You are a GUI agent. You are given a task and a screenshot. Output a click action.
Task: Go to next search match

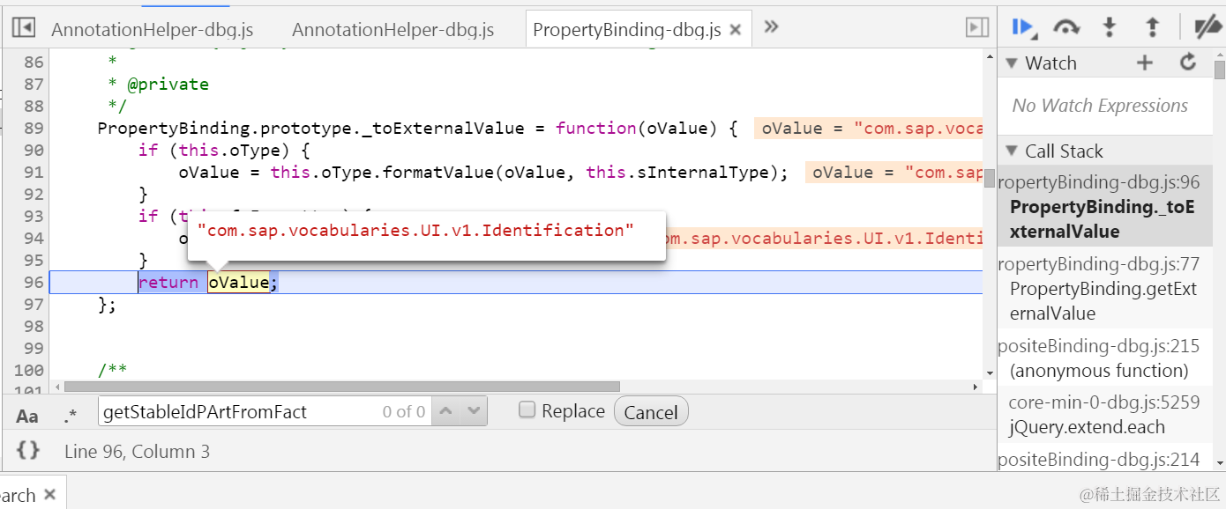(x=474, y=411)
